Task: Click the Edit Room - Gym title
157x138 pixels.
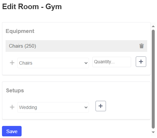Action: tap(32, 7)
